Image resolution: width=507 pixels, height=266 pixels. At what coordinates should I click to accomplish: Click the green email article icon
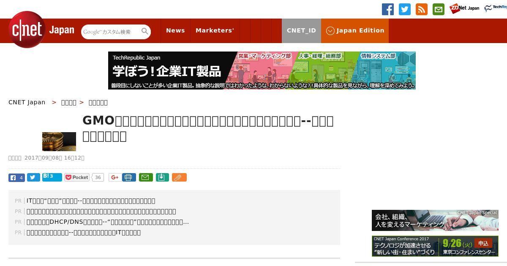[146, 178]
